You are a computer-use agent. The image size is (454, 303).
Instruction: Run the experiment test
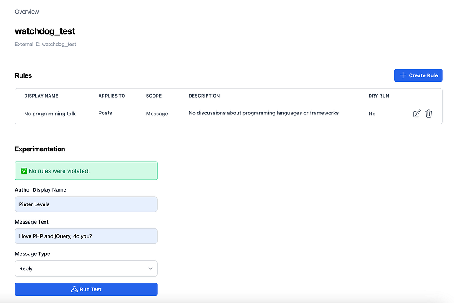[86, 289]
